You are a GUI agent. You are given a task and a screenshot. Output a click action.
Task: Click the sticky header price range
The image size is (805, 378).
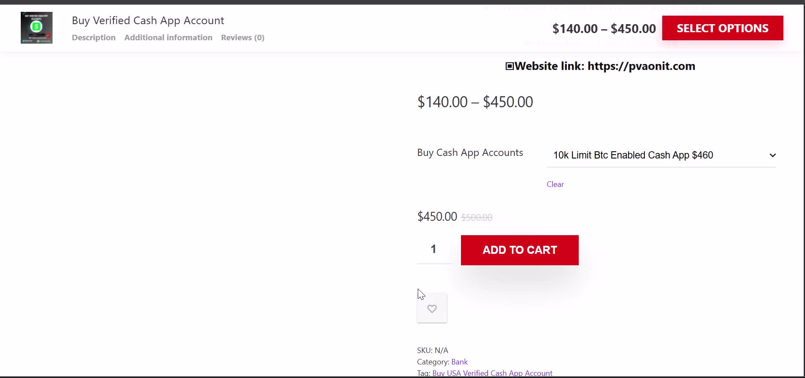coord(604,29)
